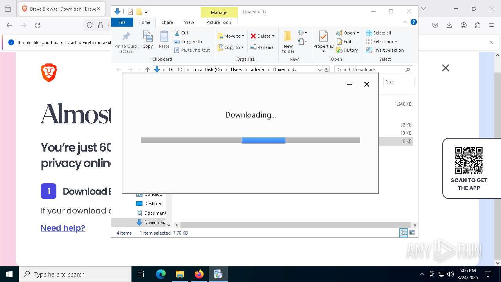Open Firefox downloads panel icon

tap(449, 25)
